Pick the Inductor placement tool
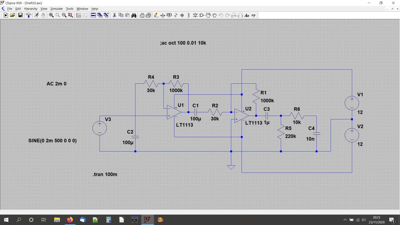This screenshot has width=400, height=225. (188, 15)
